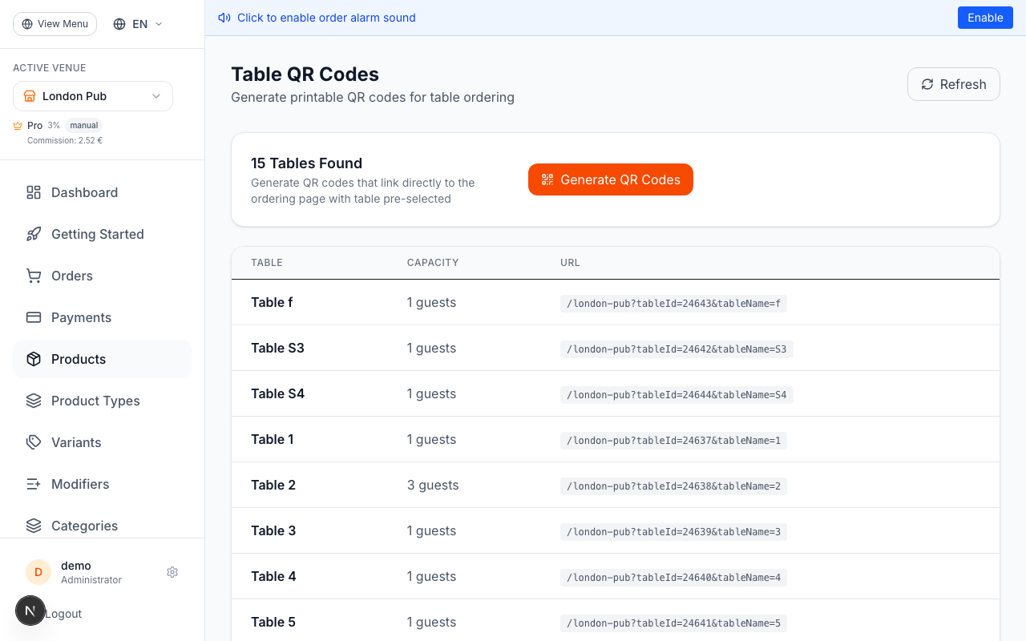The width and height of the screenshot is (1026, 641).
Task: Open the View Menu dropdown
Action: pyautogui.click(x=55, y=23)
